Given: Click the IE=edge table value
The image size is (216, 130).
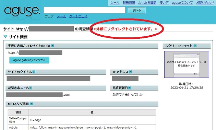Looking at the screenshot, I should pyautogui.click(x=35, y=120).
